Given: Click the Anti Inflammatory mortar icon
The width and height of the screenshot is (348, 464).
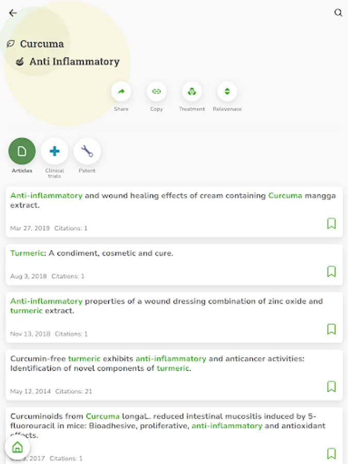Looking at the screenshot, I should tap(20, 61).
